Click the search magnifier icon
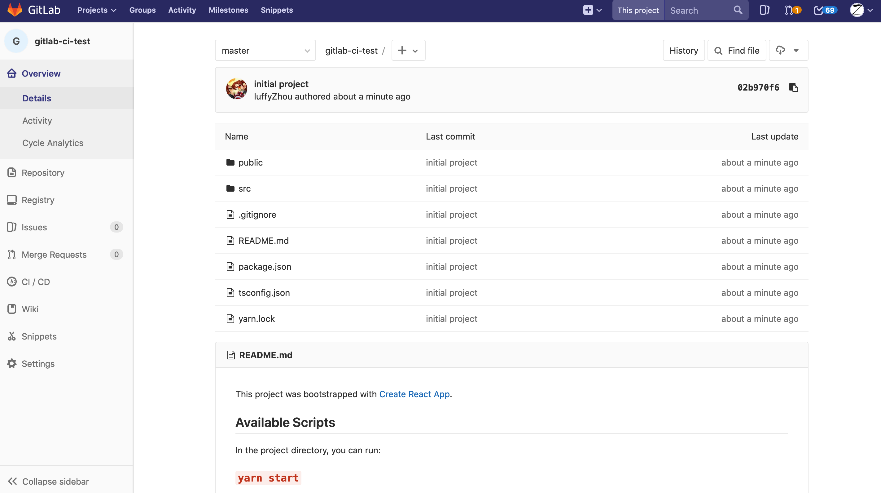 738,10
